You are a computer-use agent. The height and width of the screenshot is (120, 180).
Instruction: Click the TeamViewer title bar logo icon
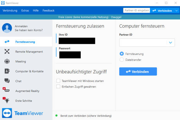3,3
